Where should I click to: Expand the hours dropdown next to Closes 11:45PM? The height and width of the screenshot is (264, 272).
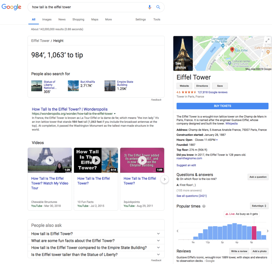(217, 140)
